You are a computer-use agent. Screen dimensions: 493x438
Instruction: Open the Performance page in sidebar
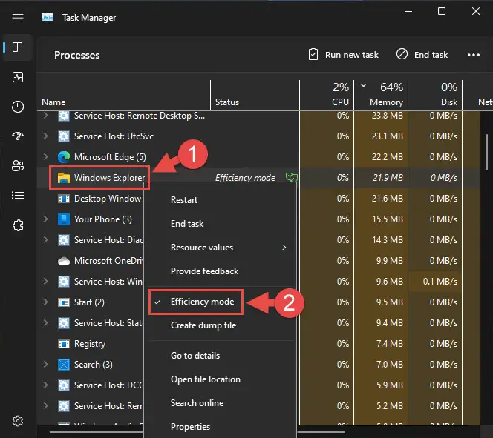pos(18,77)
